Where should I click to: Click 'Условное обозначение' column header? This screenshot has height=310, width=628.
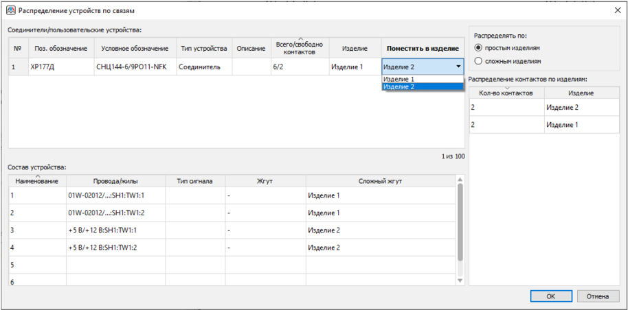click(x=135, y=48)
